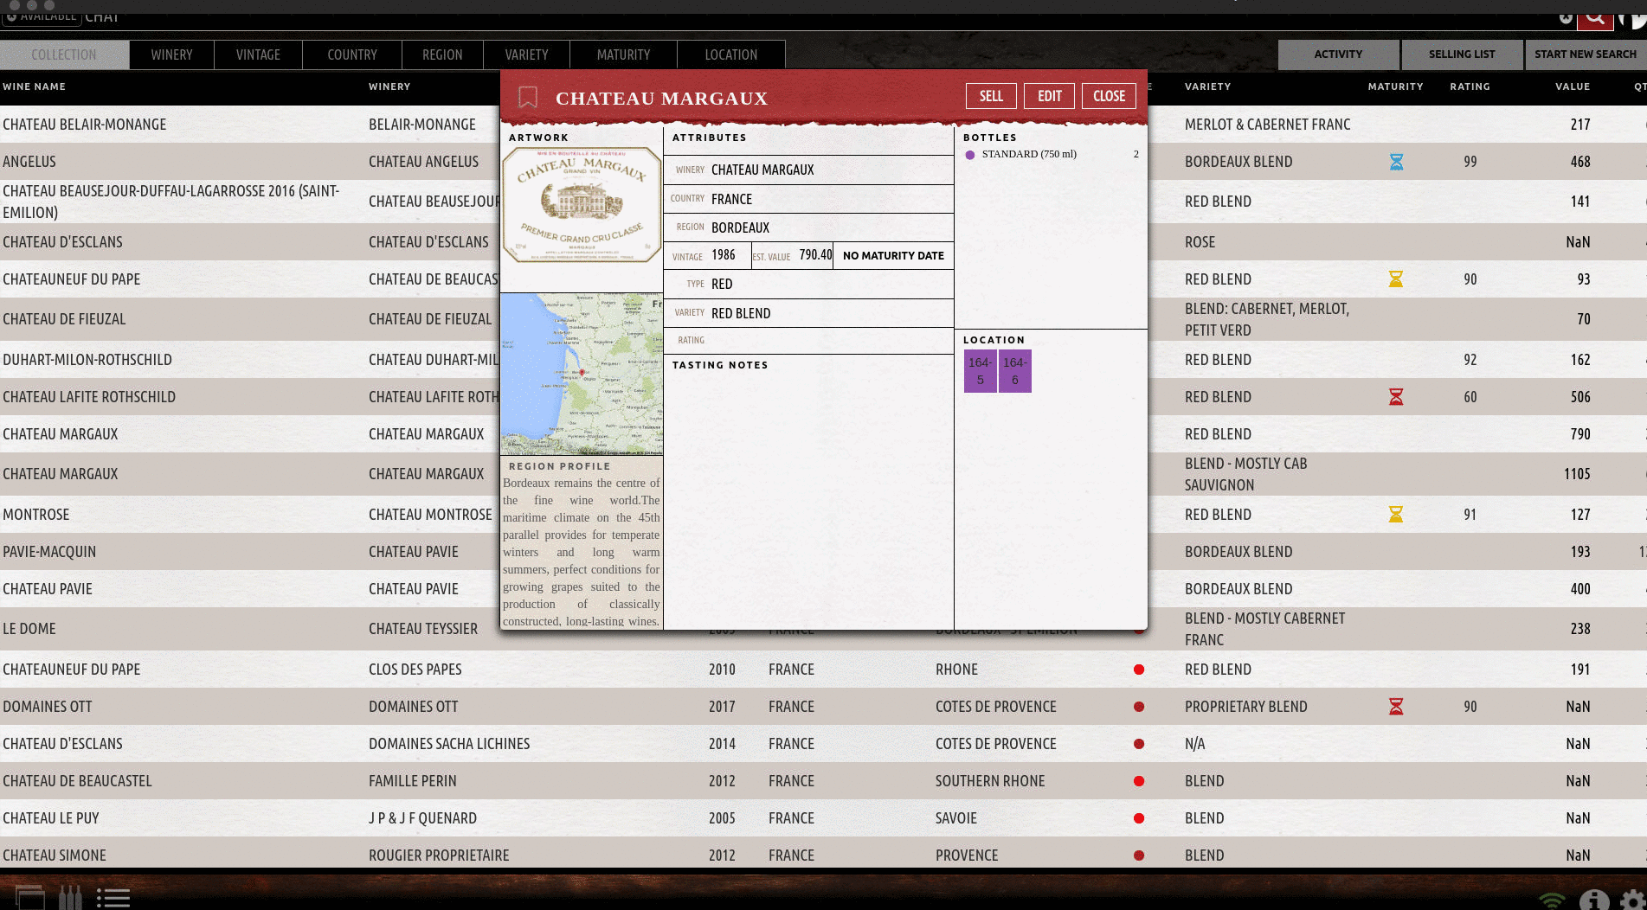Image resolution: width=1647 pixels, height=910 pixels.
Task: Click the status dot on the Provence row
Action: [1139, 856]
